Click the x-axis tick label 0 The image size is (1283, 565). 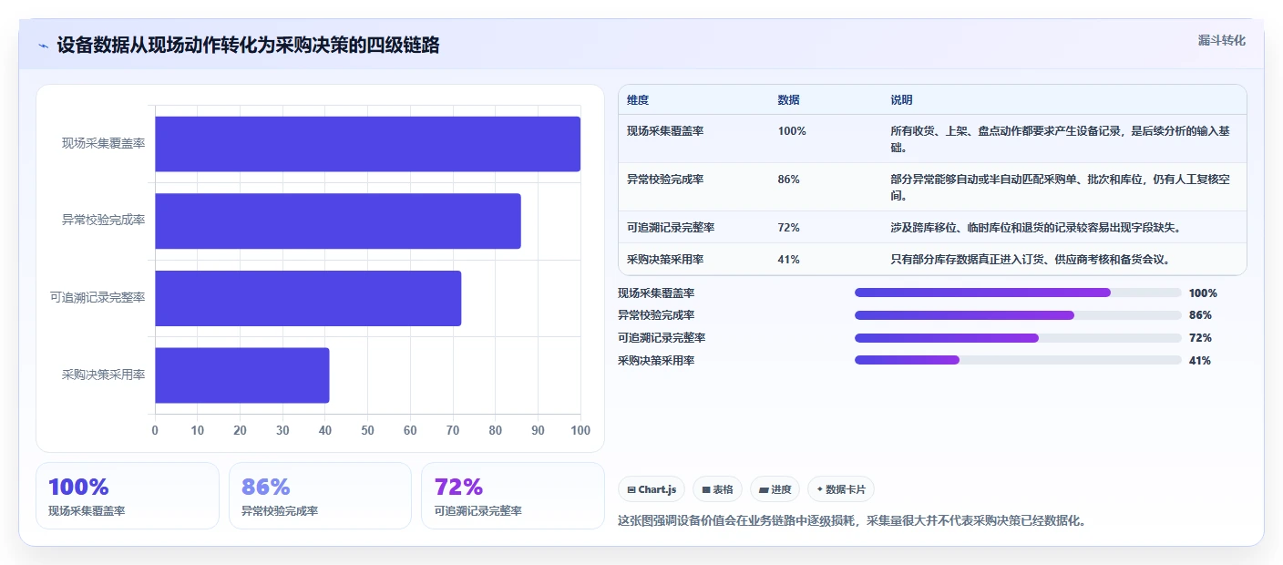pos(155,430)
